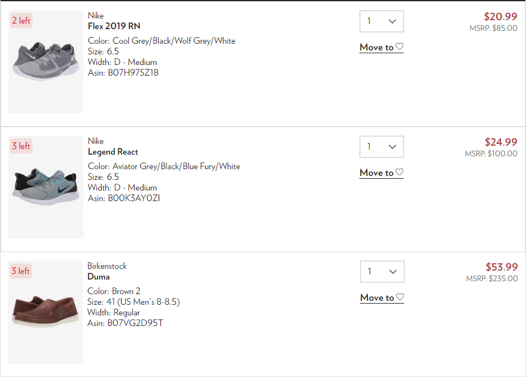Open the Legend React product title

coord(113,152)
